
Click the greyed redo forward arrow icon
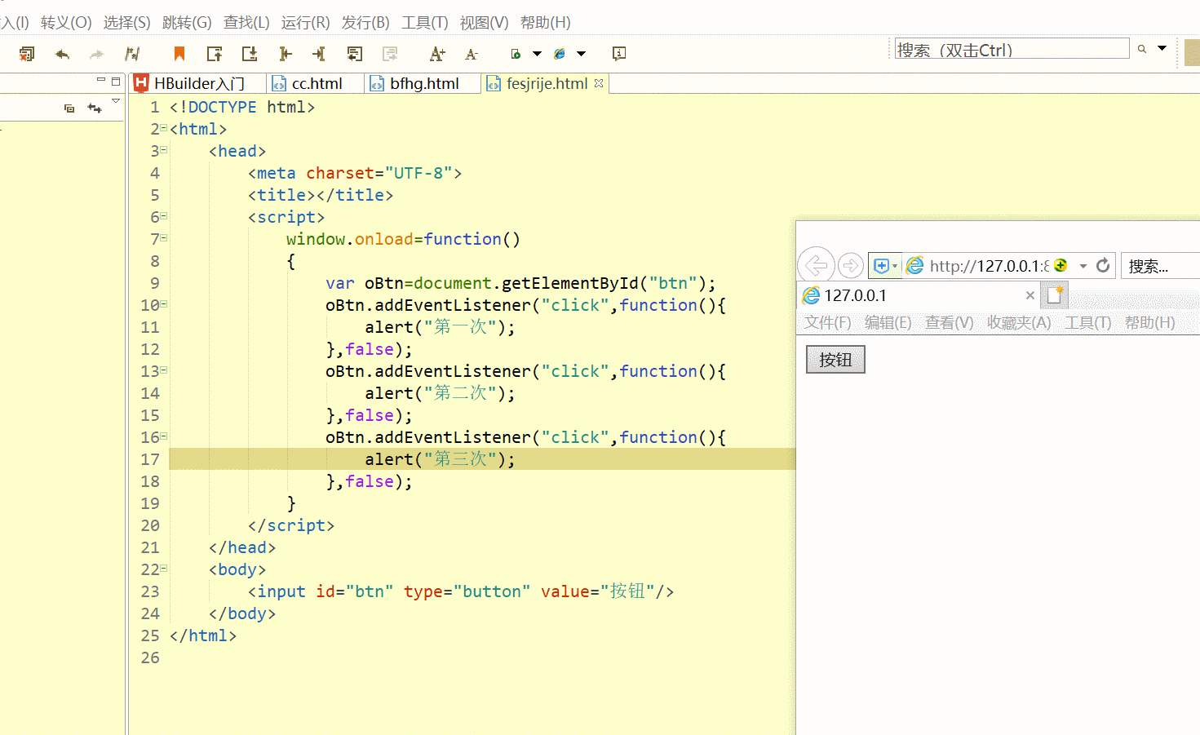[96, 54]
